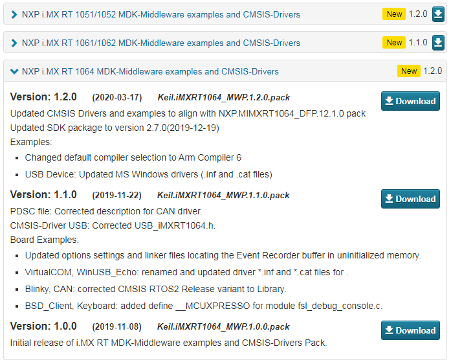The width and height of the screenshot is (451, 364).
Task: Click 'USB Device: Updated MS Windows drivers' bullet
Action: pyautogui.click(x=149, y=174)
